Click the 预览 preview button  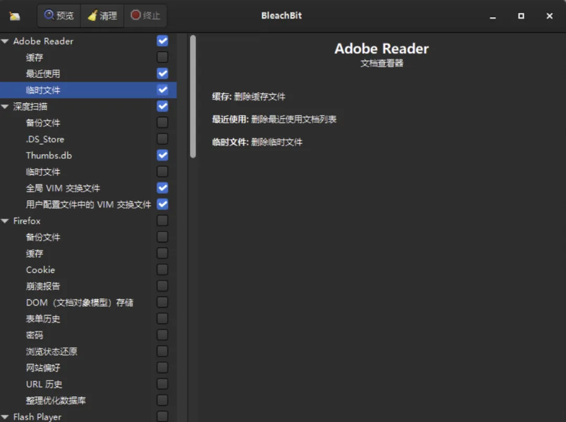pyautogui.click(x=59, y=16)
